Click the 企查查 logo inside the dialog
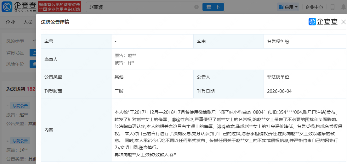Viewport: 347px width, 164px height. click(x=323, y=22)
